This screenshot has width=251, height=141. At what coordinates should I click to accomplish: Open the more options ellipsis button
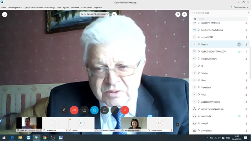[x=115, y=110]
